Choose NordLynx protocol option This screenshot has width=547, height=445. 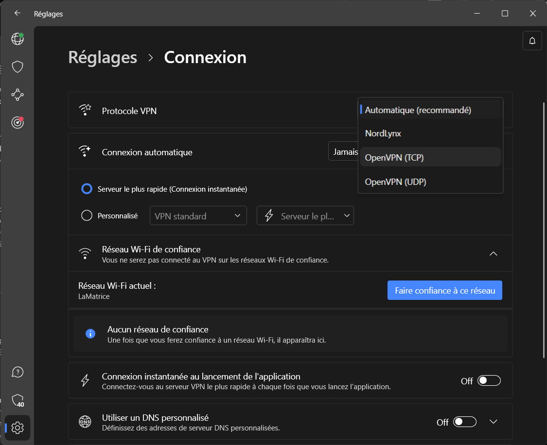coord(430,133)
